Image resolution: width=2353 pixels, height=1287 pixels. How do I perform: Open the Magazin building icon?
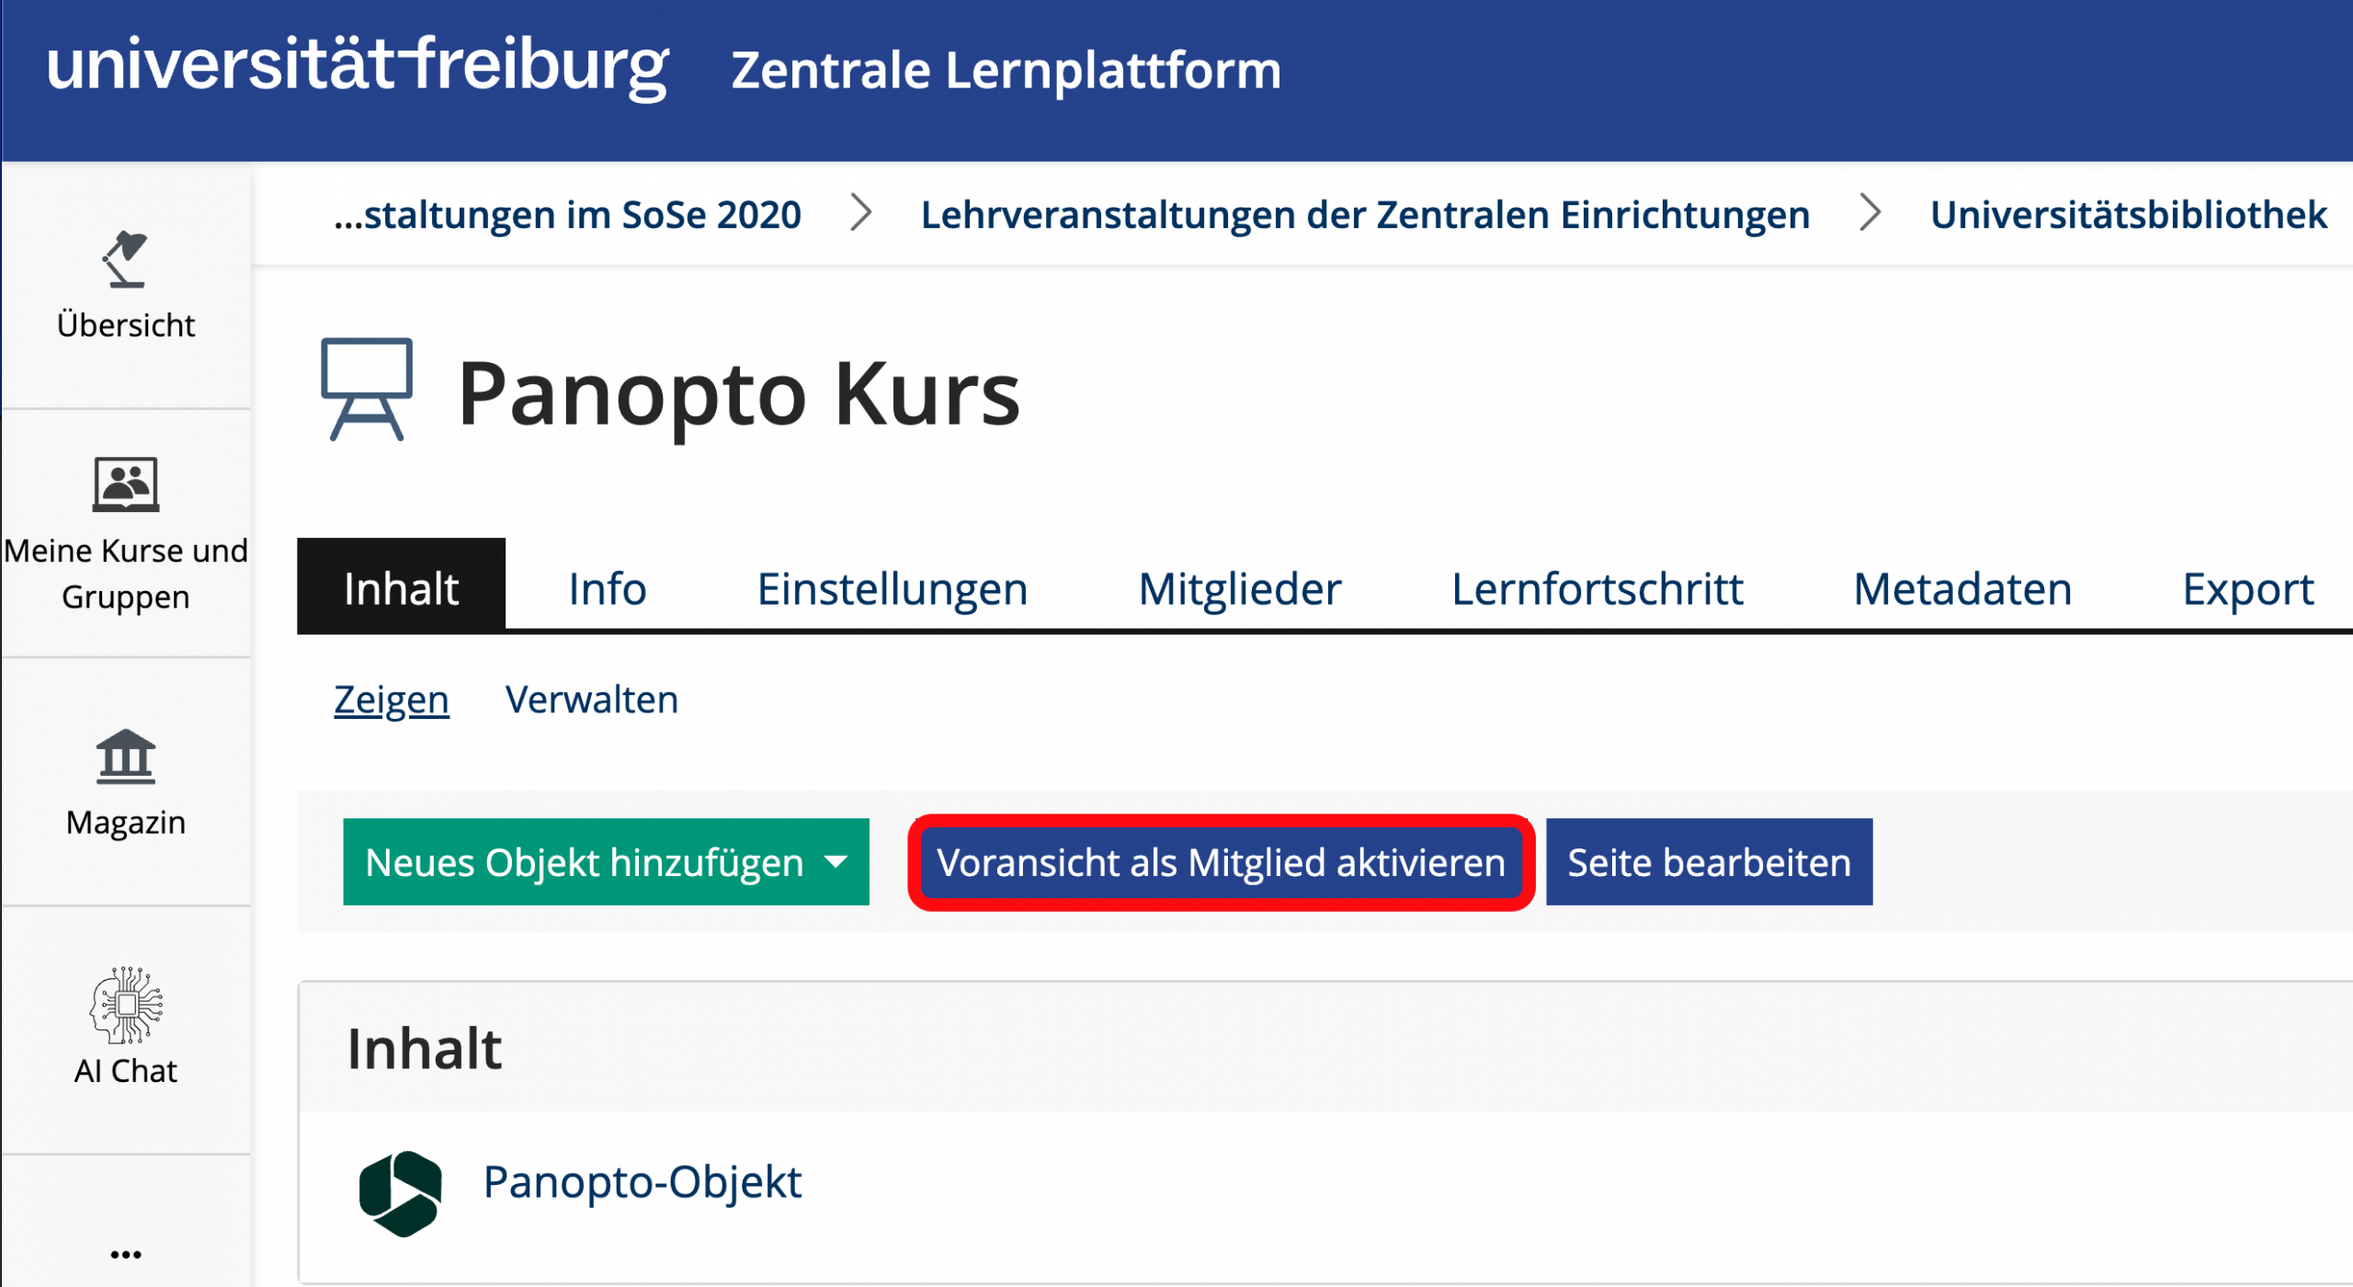click(x=126, y=757)
